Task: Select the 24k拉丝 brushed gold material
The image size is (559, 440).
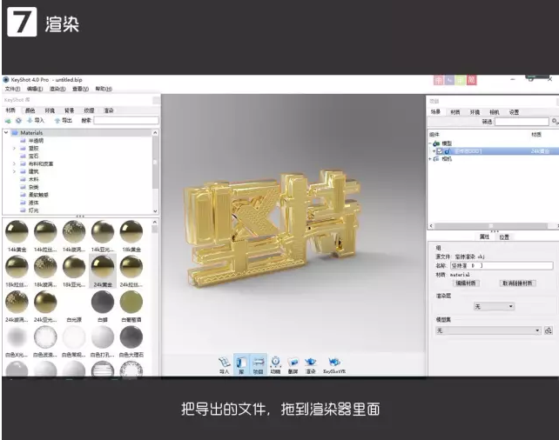Action: coord(131,267)
